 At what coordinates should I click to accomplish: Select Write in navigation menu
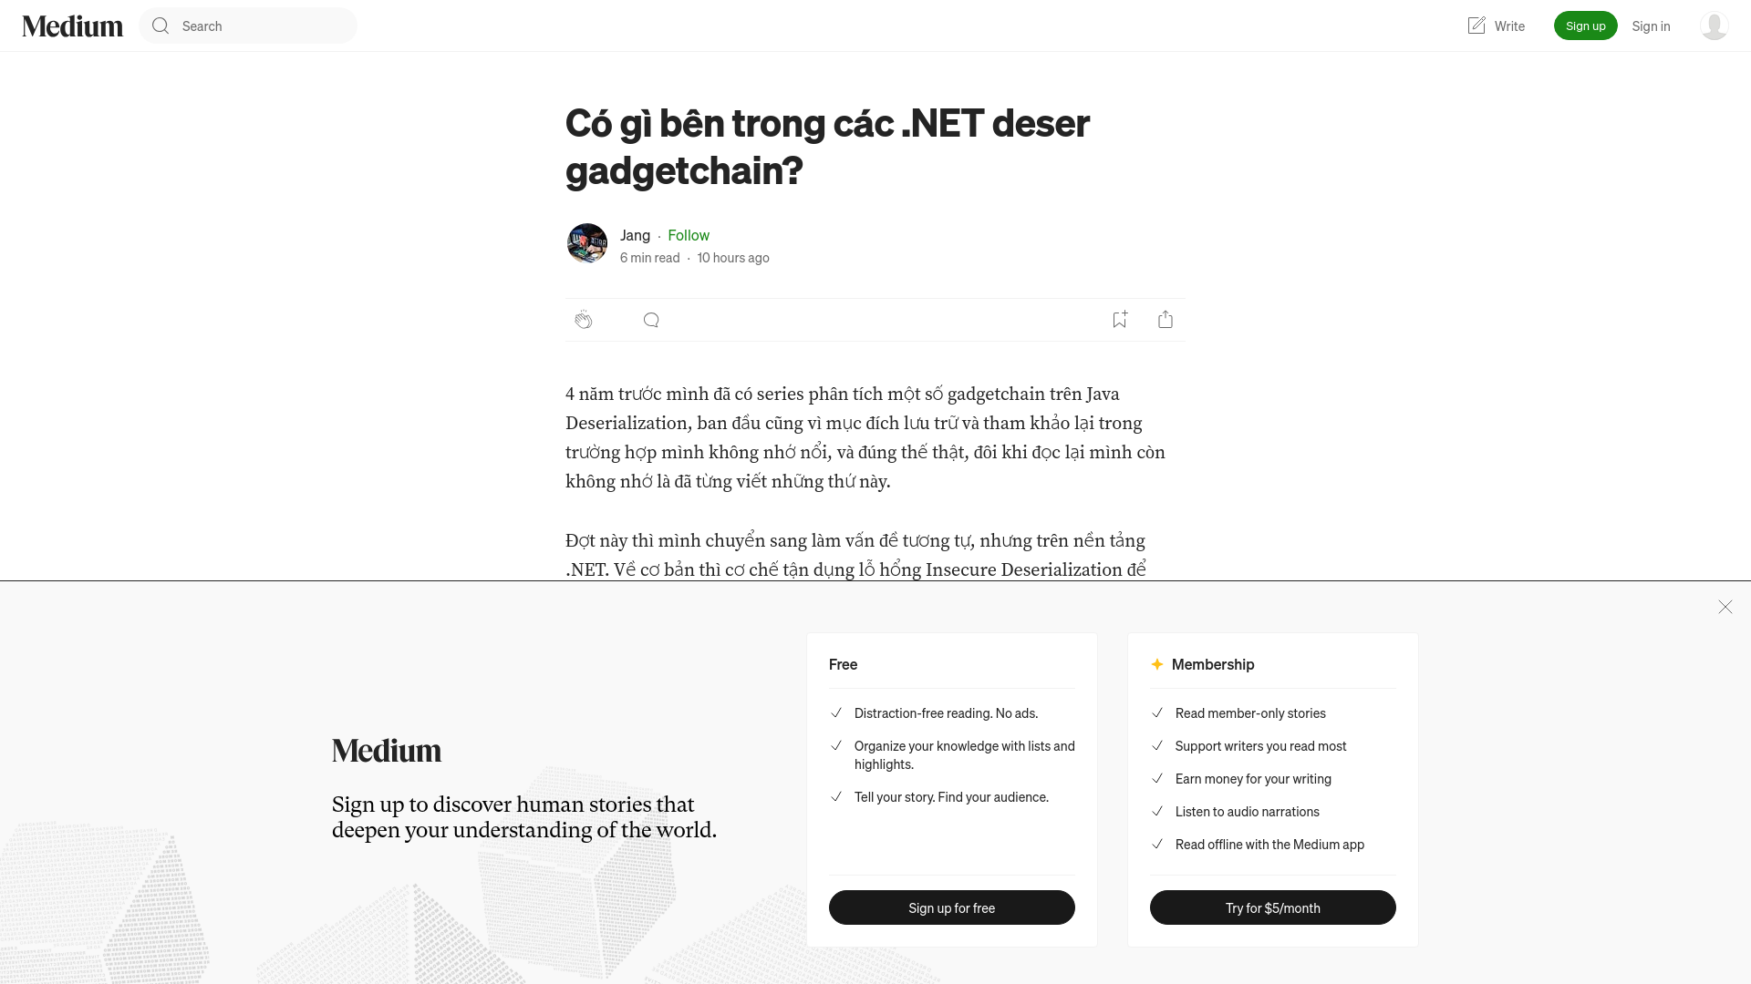[x=1495, y=26]
